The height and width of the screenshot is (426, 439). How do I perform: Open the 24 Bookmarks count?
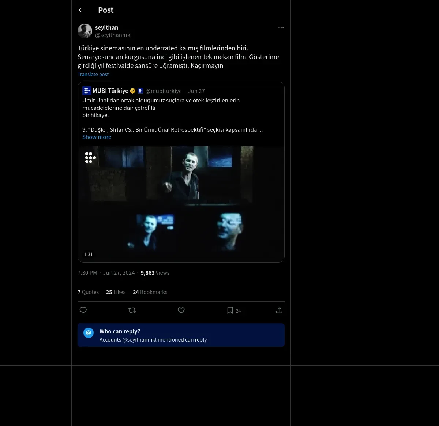[x=150, y=292]
